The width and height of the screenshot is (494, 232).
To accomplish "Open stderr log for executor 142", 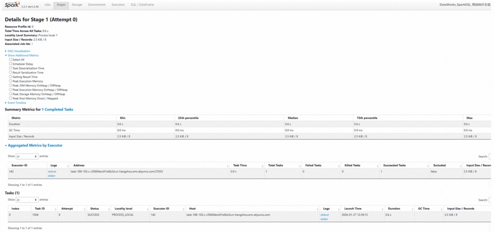I will 52,176.
